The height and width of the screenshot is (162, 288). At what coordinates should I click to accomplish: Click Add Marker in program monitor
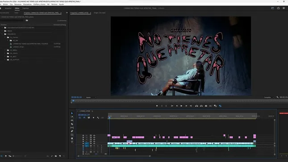[x=157, y=106]
